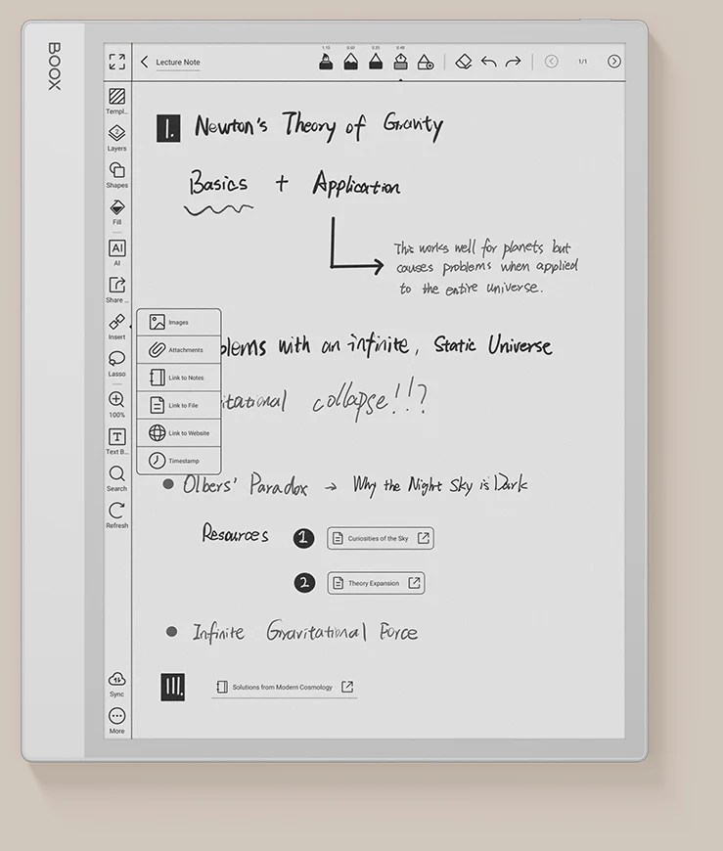
Task: Toggle fullscreen mode icon
Action: pyautogui.click(x=116, y=62)
